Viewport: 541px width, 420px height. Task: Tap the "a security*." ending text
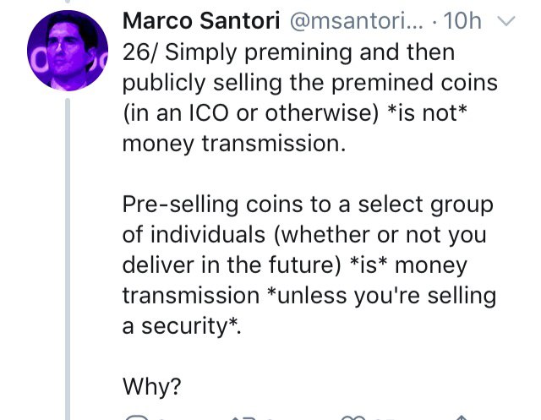tap(182, 326)
